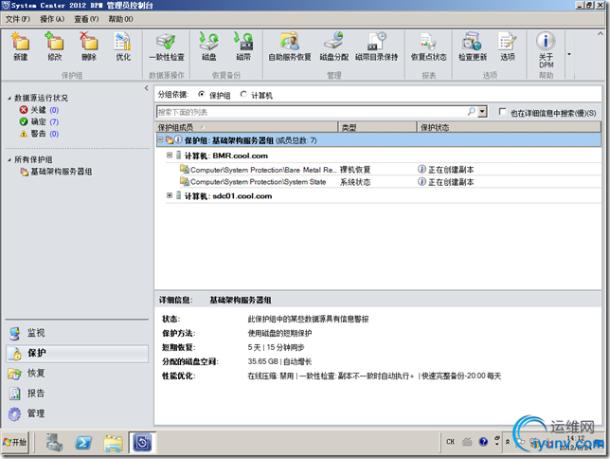Viewport: 610px width, 459px height.
Task: Run the 一致性检查 consistency check
Action: pyautogui.click(x=167, y=46)
